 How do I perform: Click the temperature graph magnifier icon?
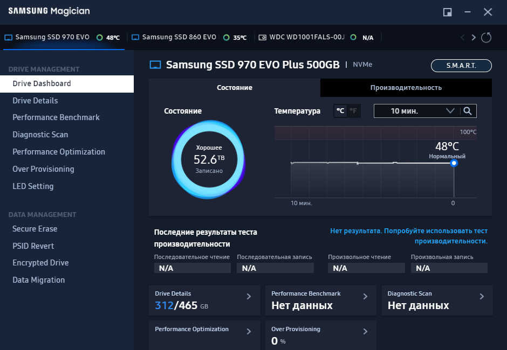pos(468,111)
